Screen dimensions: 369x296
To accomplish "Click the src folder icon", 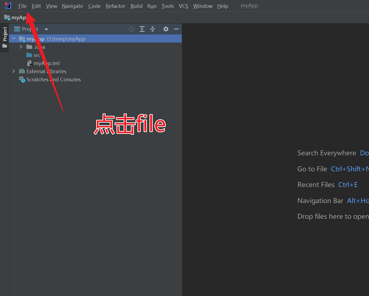I will [x=29, y=55].
